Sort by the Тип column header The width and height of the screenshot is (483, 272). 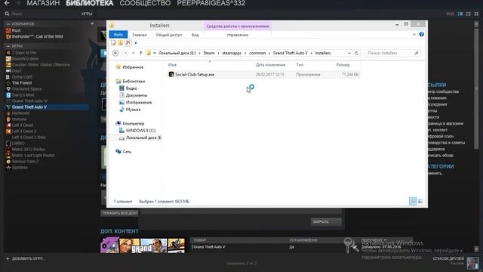300,65
